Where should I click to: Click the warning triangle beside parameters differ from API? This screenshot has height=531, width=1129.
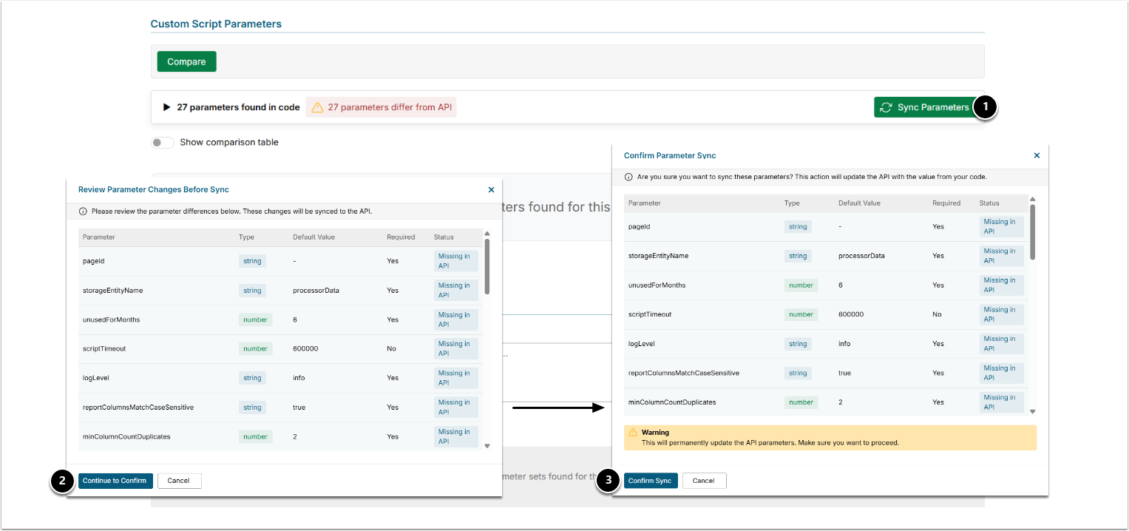(x=317, y=107)
